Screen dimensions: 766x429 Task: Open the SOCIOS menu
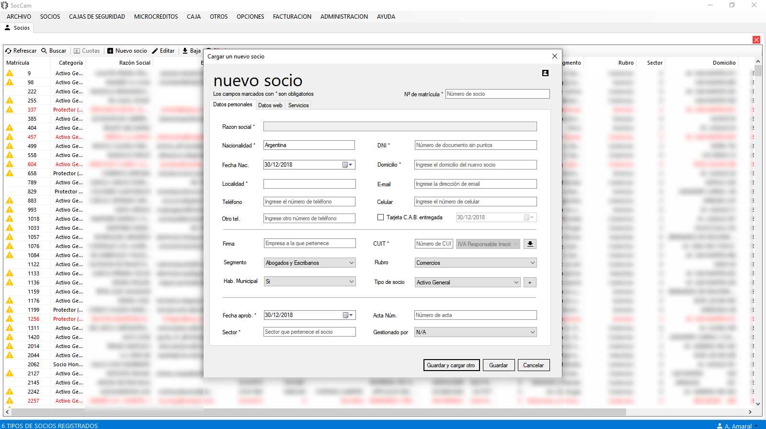(x=50, y=16)
